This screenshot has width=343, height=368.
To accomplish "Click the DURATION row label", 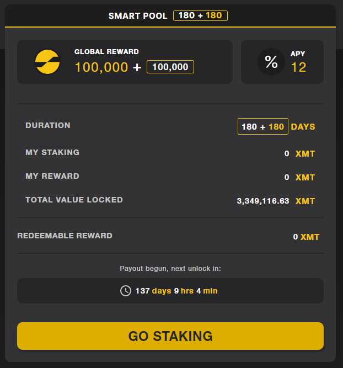I will pos(48,125).
